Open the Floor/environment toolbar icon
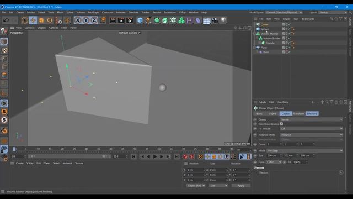This screenshot has height=199, width=353. pyautogui.click(x=206, y=20)
